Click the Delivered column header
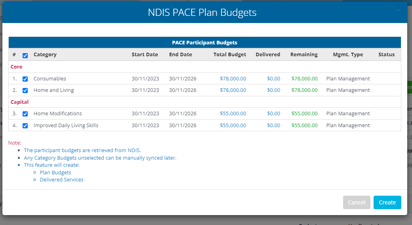412x225 pixels. pos(268,54)
